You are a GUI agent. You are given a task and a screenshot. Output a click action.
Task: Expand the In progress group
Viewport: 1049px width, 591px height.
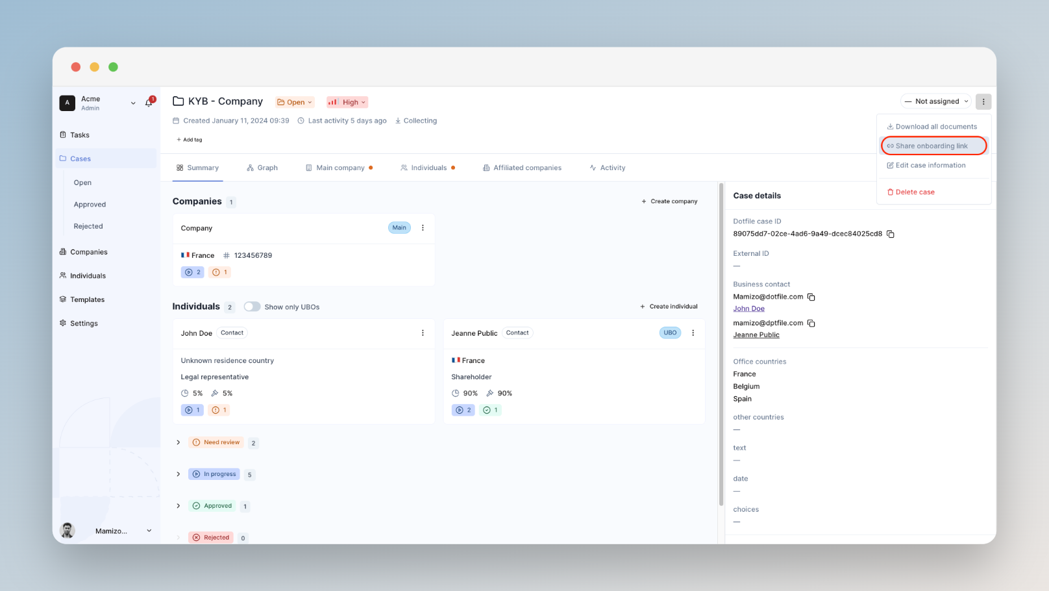pos(179,474)
